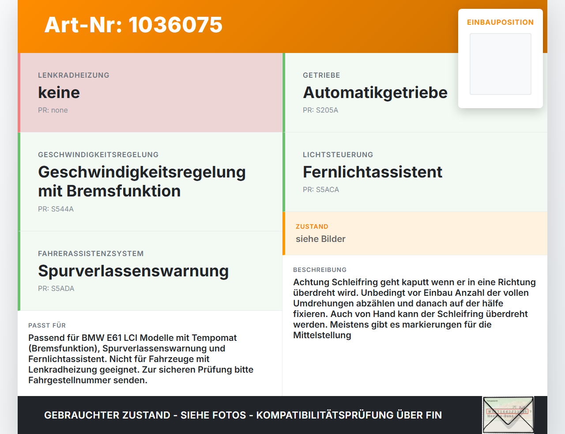Select the 'PR: none' text

pos(53,110)
